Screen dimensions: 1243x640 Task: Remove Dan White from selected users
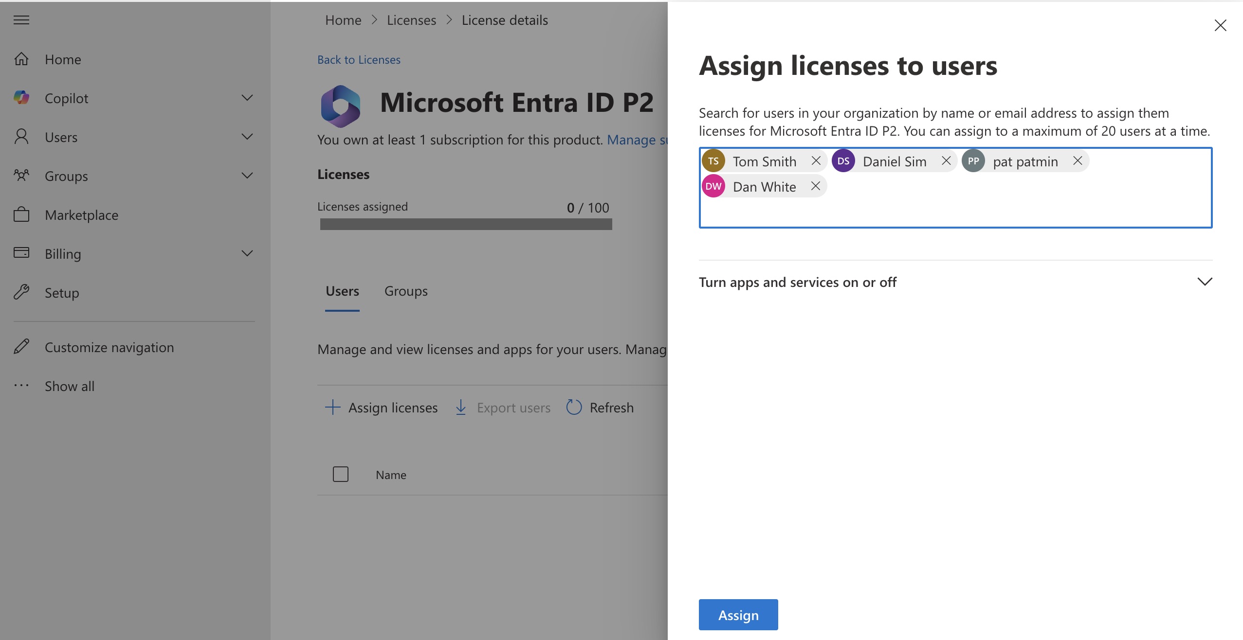816,186
